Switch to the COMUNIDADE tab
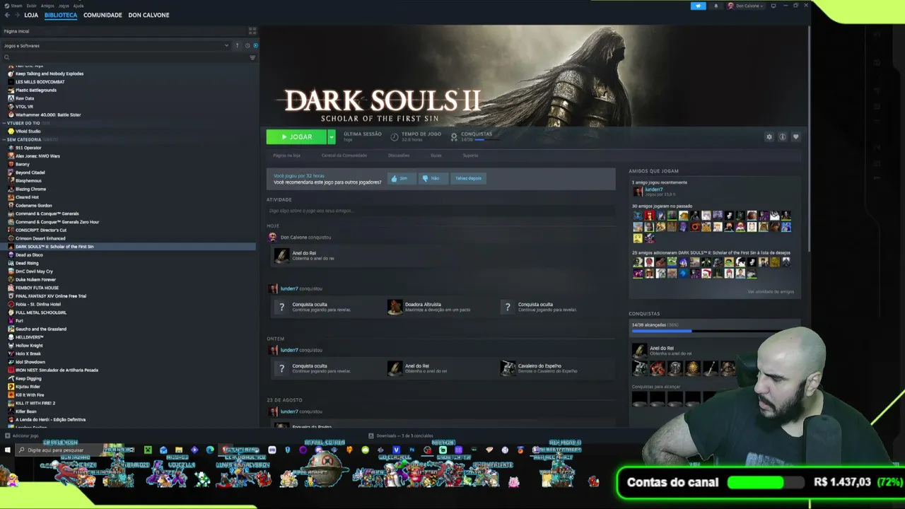This screenshot has height=509, width=905. (103, 15)
